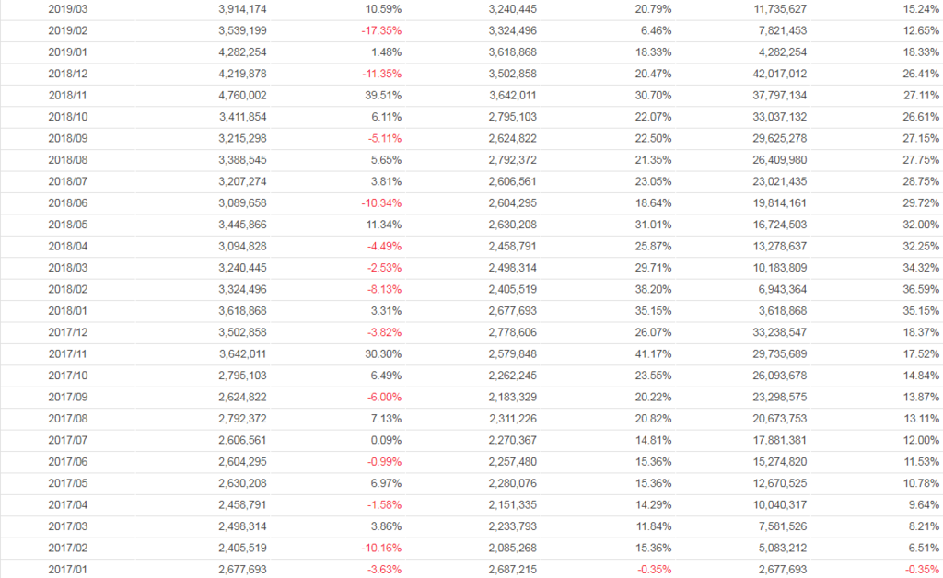Select the 4,760,002 revenue cell
The image size is (943, 578).
pos(243,95)
